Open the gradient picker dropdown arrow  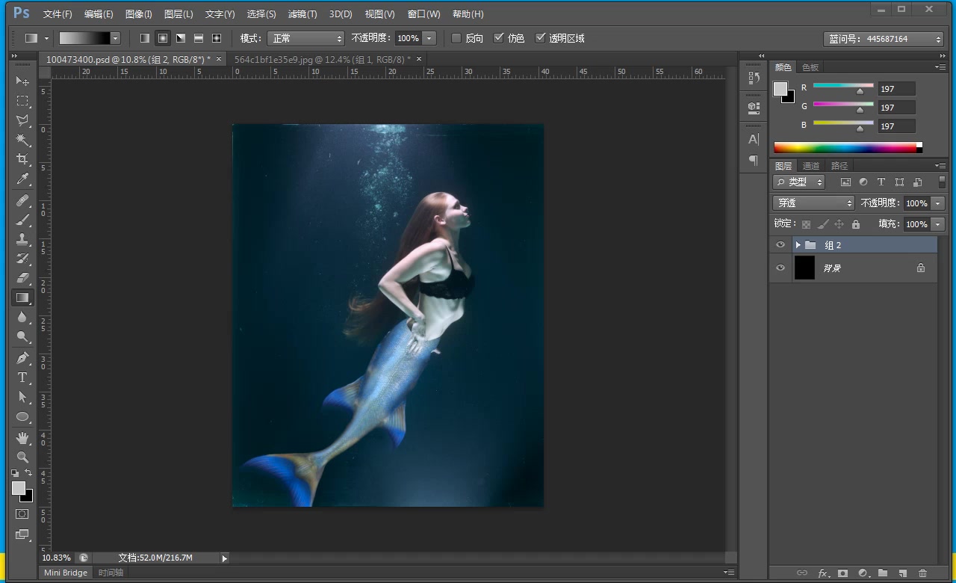tap(115, 38)
